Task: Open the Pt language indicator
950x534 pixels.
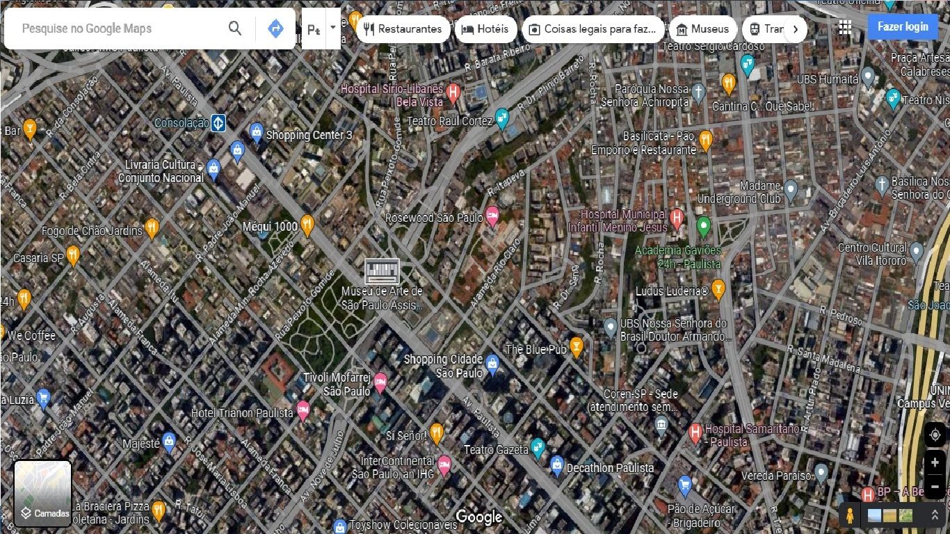Action: point(314,29)
